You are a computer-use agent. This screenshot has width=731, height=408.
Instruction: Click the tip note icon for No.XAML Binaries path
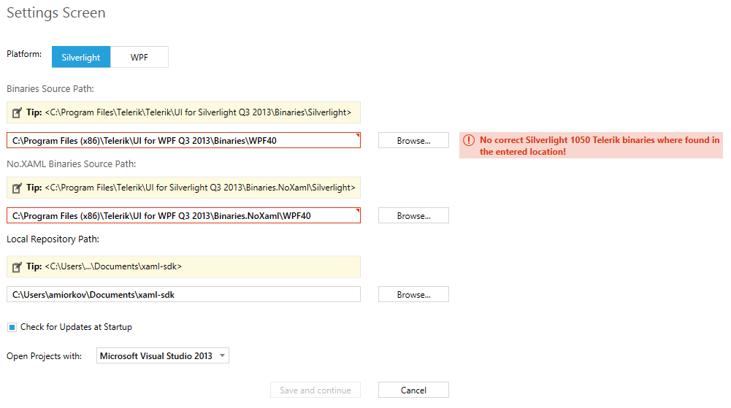tap(17, 188)
